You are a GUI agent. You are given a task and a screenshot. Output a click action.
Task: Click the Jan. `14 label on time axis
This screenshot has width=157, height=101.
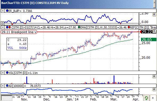pyautogui.click(x=73, y=99)
